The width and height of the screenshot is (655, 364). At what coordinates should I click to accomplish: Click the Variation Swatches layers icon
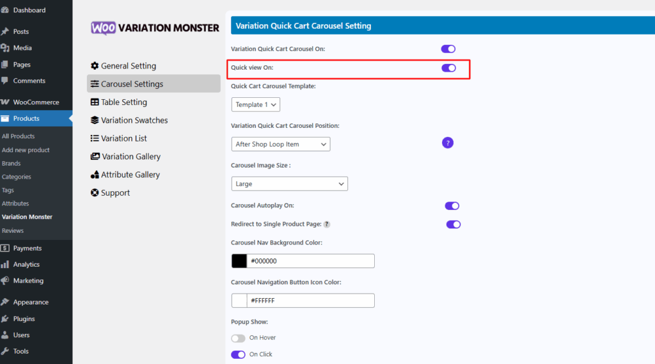pos(95,120)
